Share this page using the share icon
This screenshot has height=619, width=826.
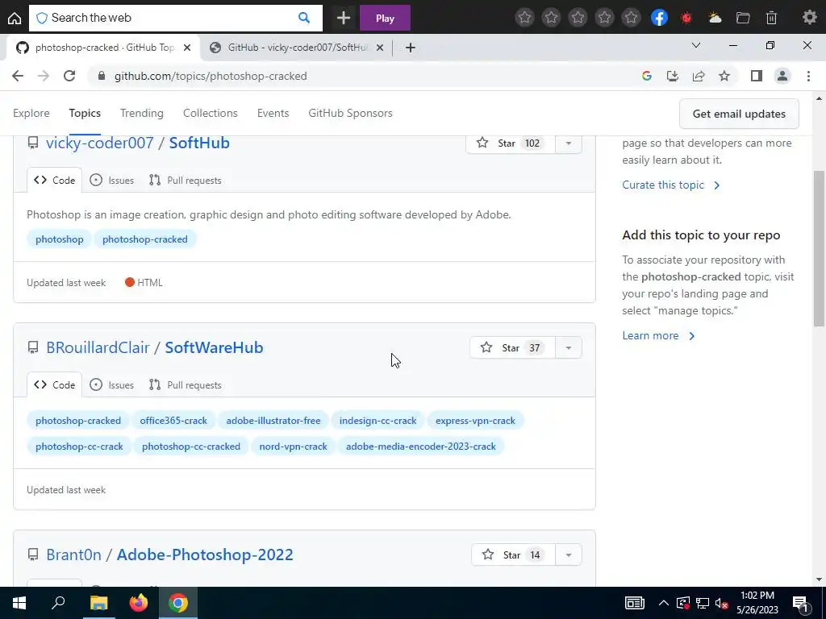coord(699,76)
